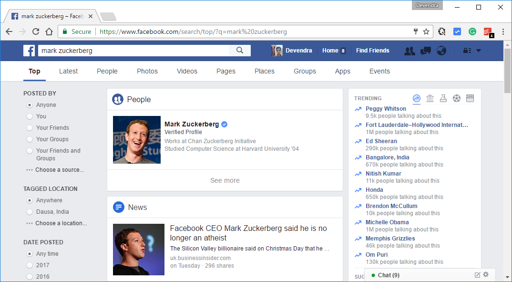This screenshot has width=512, height=282.
Task: Go to Chrome home icon
Action: tap(49, 31)
